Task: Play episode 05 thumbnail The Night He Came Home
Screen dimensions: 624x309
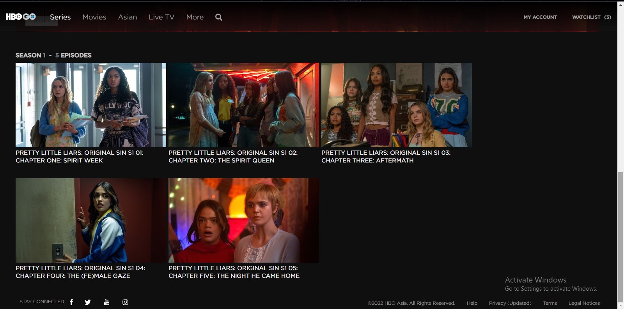Action: click(244, 220)
